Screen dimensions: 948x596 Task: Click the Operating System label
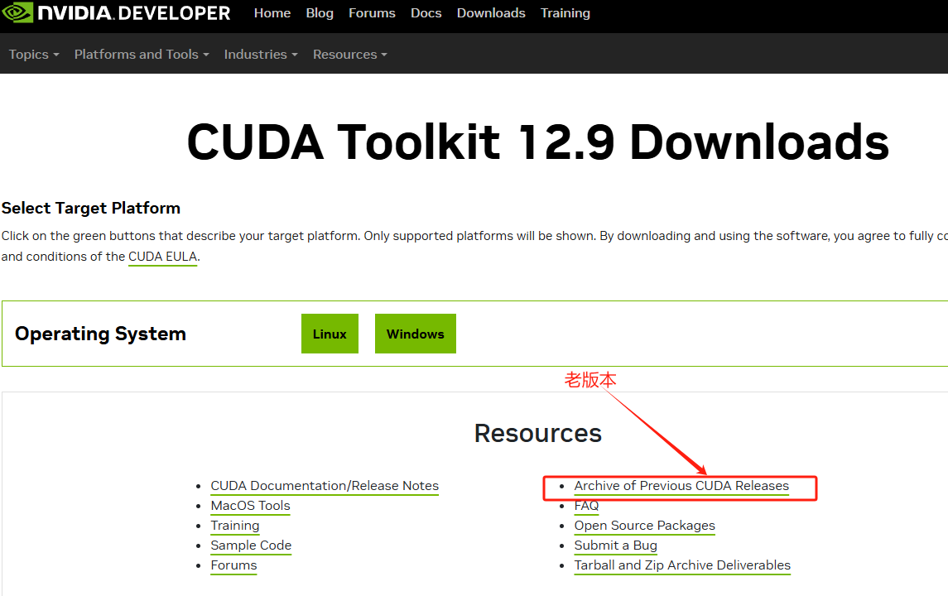pyautogui.click(x=100, y=334)
